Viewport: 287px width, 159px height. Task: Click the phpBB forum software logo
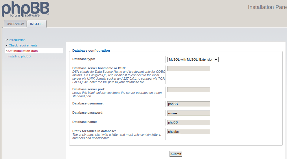(25, 9)
